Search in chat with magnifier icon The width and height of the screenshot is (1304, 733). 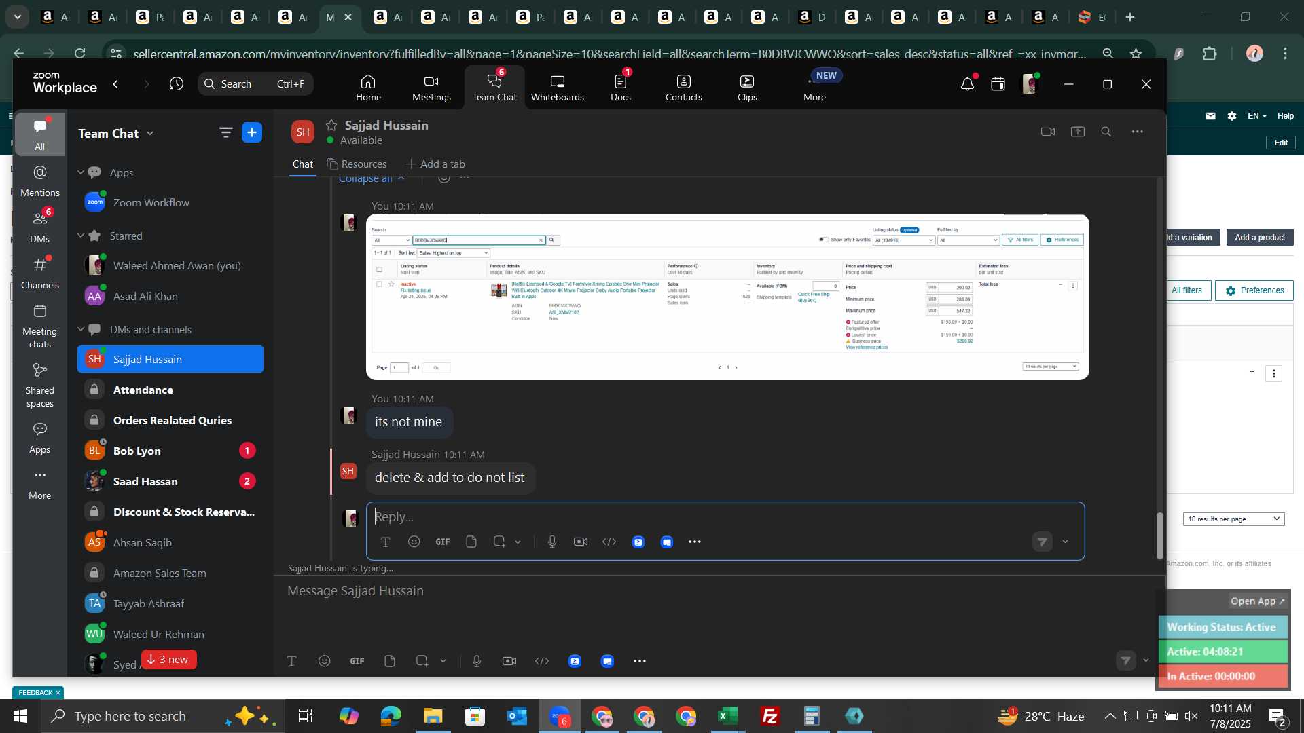[x=1106, y=132]
